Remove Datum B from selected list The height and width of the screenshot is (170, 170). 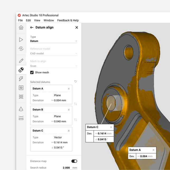coord(69,110)
